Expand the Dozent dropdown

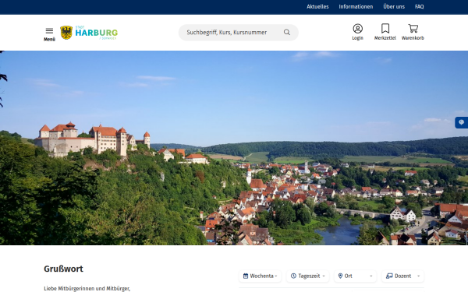[x=402, y=276]
